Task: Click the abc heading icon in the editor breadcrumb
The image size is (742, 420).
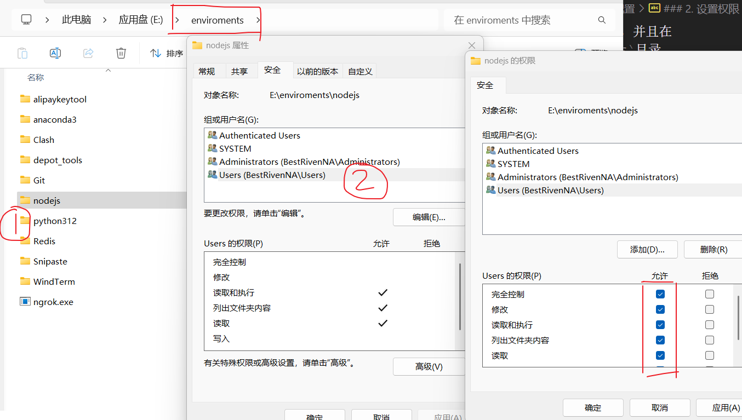Action: [x=654, y=8]
